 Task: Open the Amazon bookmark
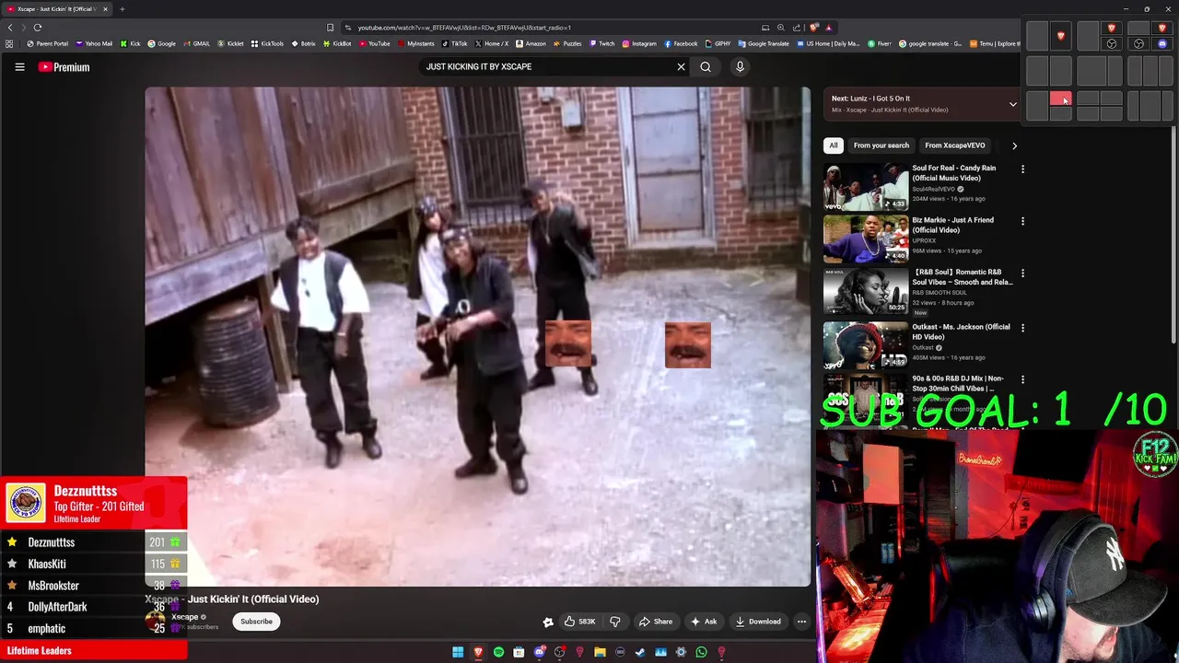click(531, 43)
